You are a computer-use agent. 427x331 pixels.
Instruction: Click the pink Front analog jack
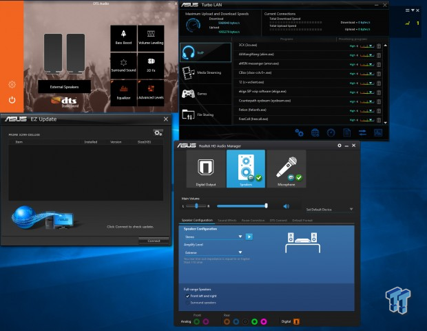206,322
